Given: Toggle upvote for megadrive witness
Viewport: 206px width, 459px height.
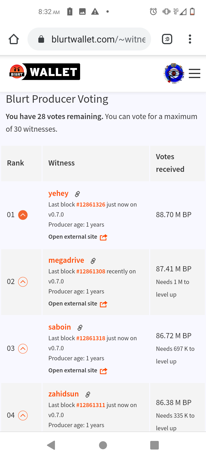Looking at the screenshot, I should click(x=23, y=282).
